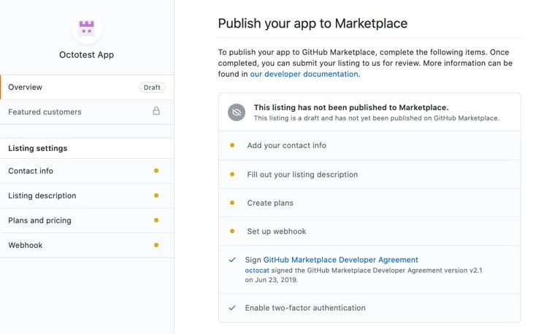Click the 'on Jun 23, 2019.' date text
This screenshot has width=533, height=334.
[x=272, y=280]
